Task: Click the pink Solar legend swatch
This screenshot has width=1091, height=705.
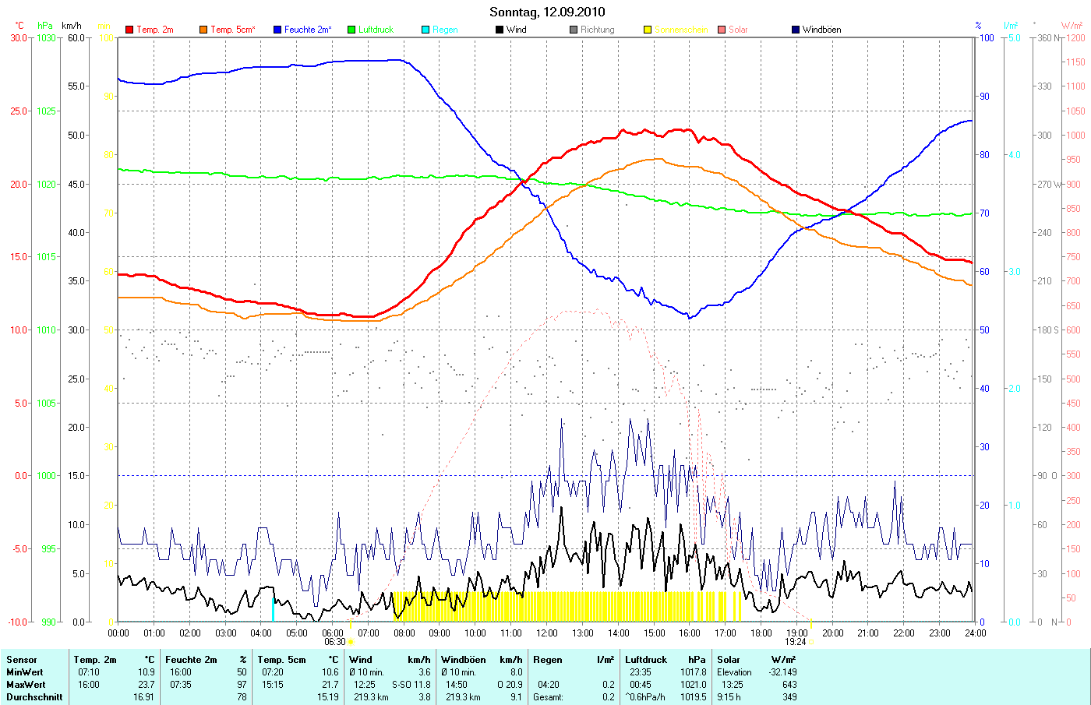Action: coord(722,30)
